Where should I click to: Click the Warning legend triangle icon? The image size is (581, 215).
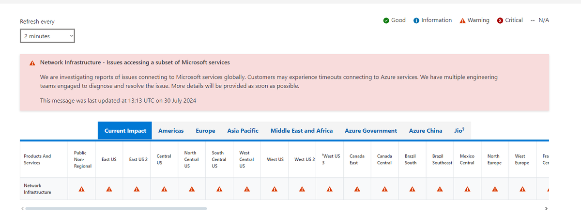pyautogui.click(x=463, y=20)
